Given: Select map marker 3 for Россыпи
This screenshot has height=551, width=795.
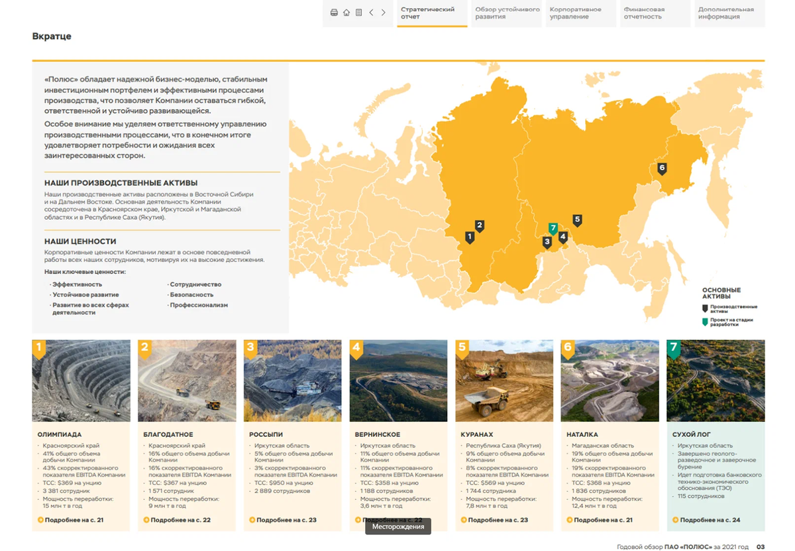Looking at the screenshot, I should tap(547, 243).
